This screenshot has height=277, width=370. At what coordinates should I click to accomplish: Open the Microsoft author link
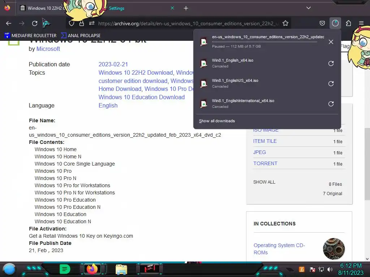click(48, 49)
